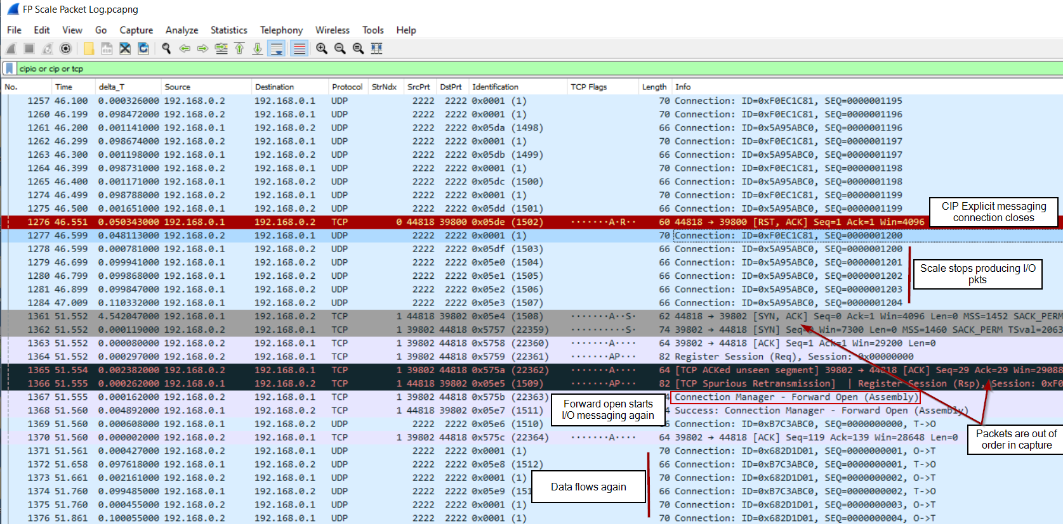Select packet 1362 SYN row
1063x524 pixels.
(x=532, y=329)
